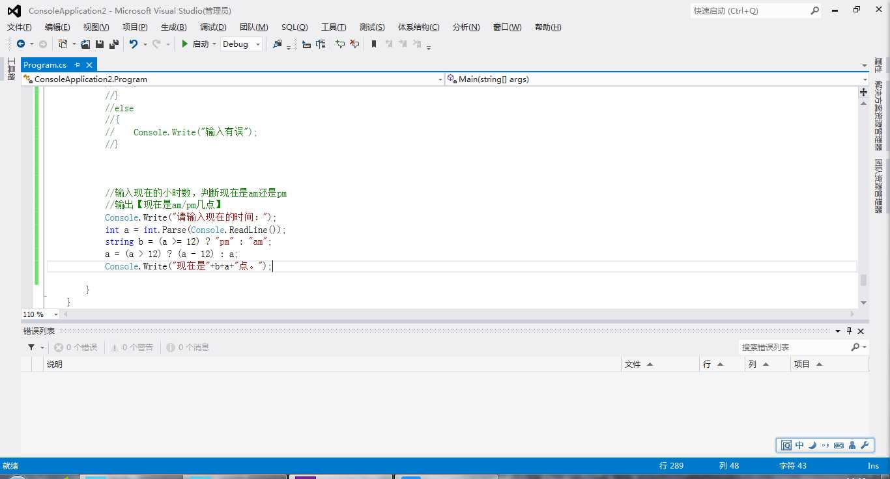The height and width of the screenshot is (479, 890).
Task: Sort error list by 说明 column
Action: tap(332, 364)
